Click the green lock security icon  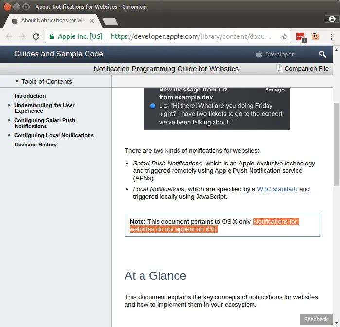(x=52, y=36)
